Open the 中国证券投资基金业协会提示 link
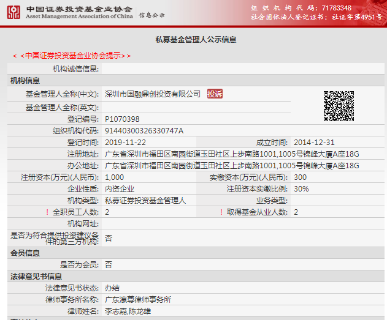This screenshot has height=320, width=387. 72,56
